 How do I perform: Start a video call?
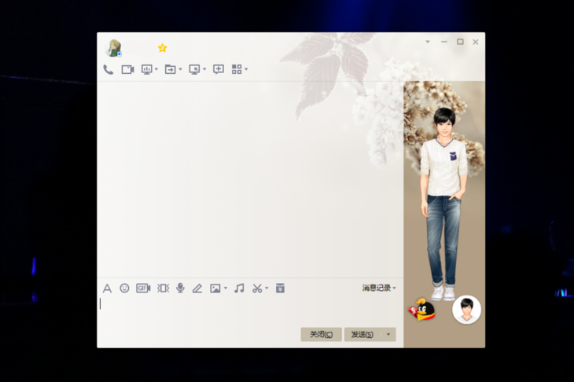click(x=127, y=69)
